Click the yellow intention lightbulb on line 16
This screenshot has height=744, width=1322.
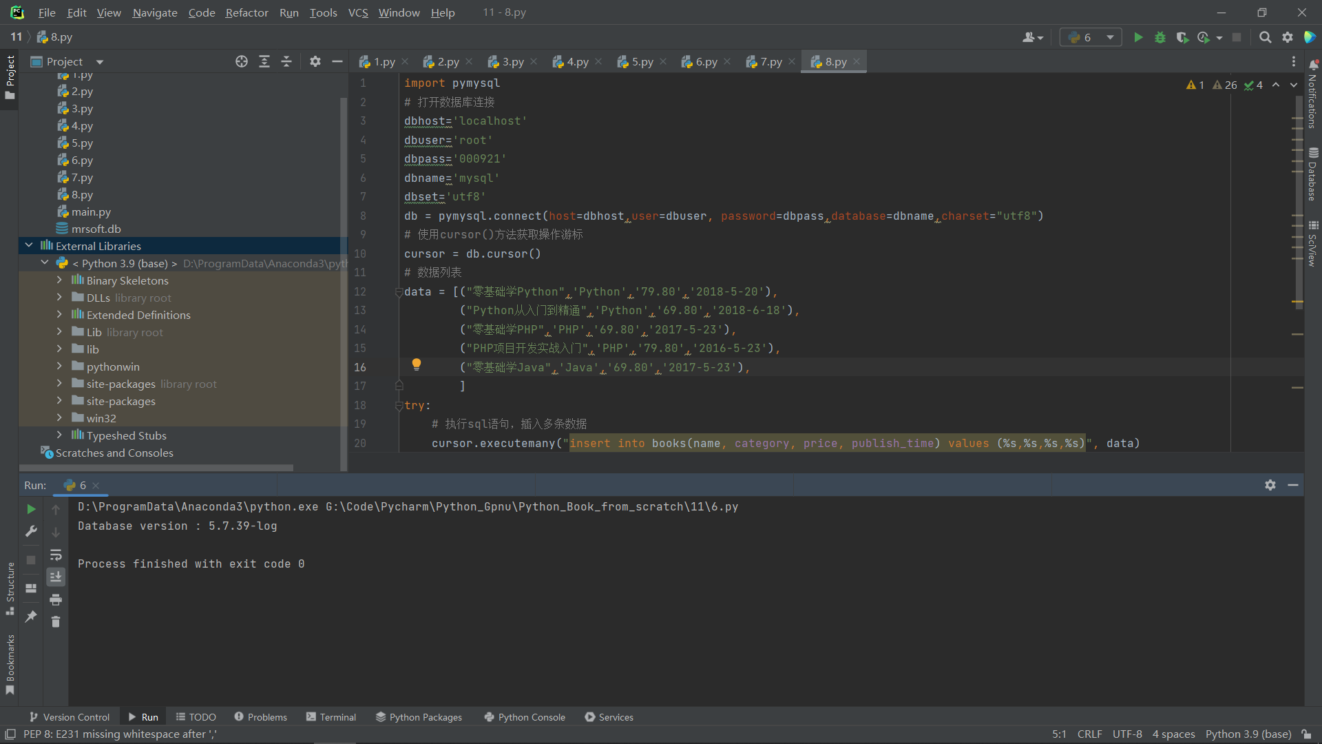click(417, 364)
